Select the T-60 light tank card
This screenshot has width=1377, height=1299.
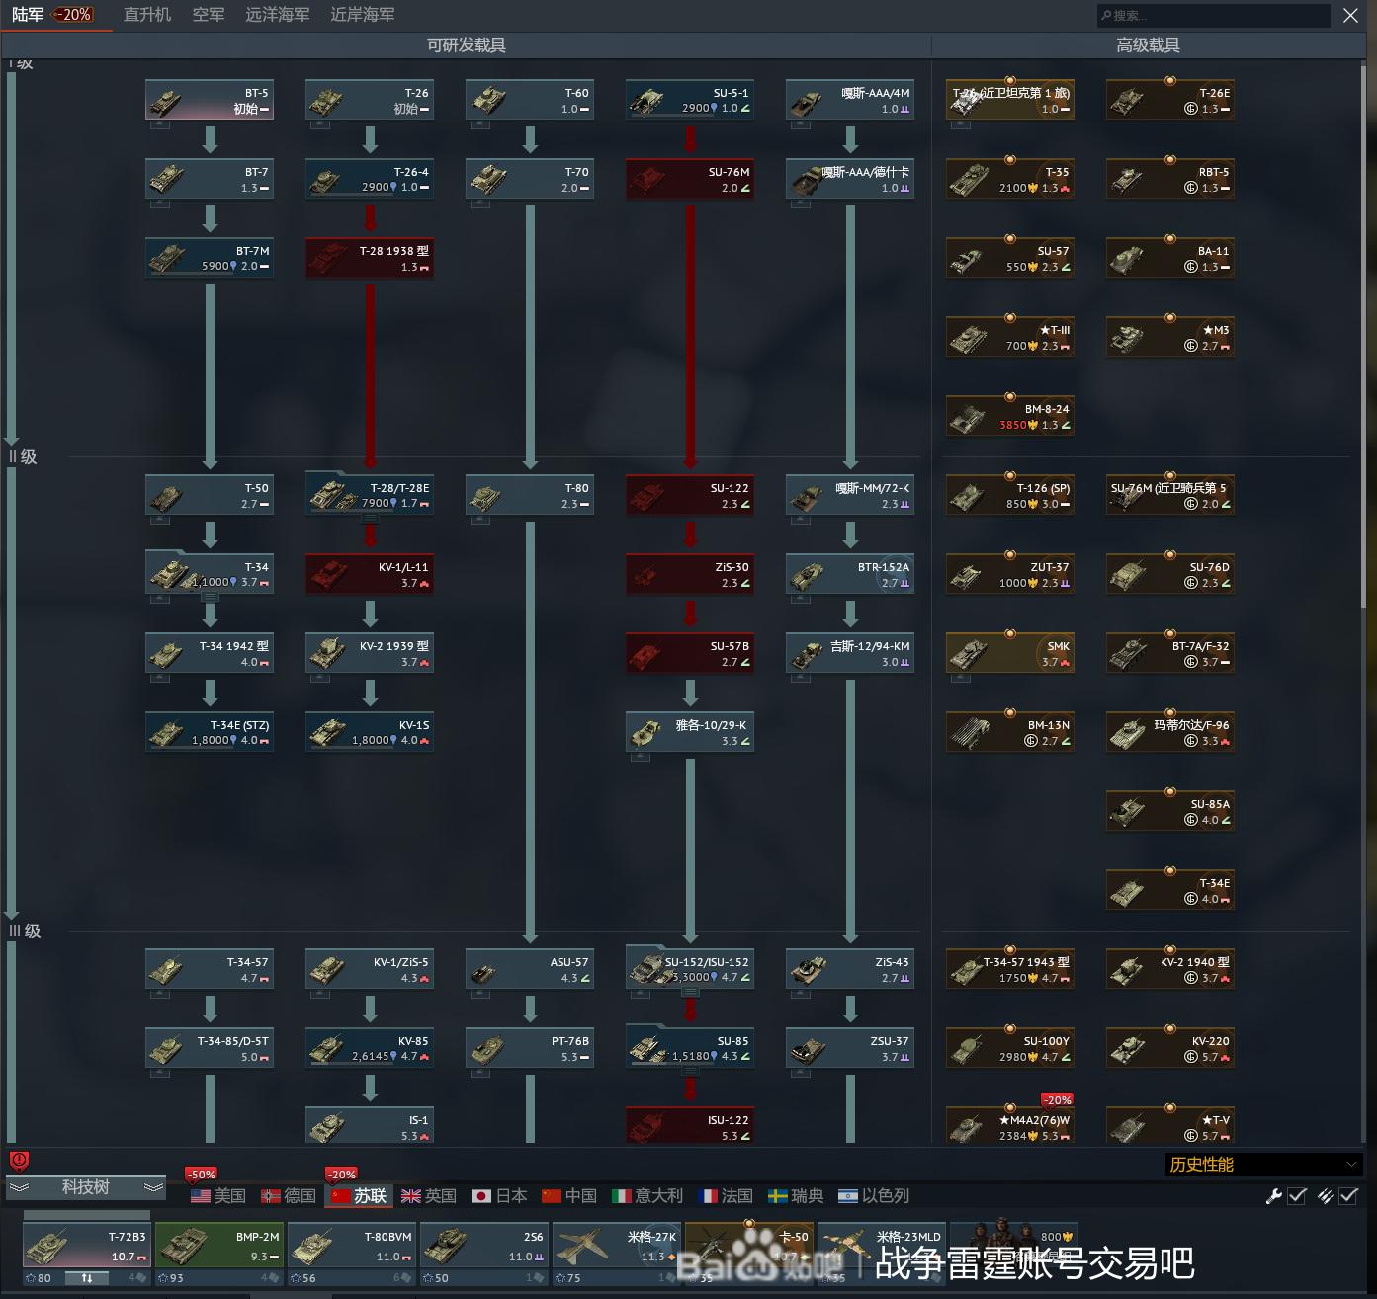(x=530, y=100)
